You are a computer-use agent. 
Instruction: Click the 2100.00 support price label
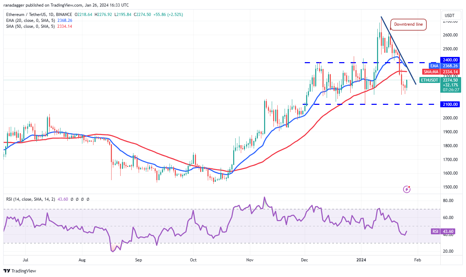click(x=450, y=104)
